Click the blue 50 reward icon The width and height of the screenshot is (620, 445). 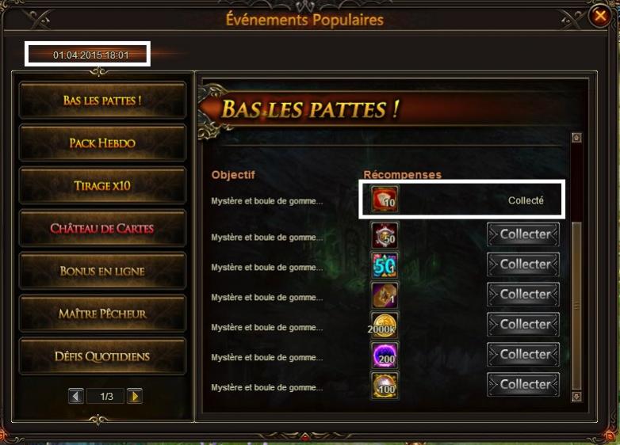(385, 265)
